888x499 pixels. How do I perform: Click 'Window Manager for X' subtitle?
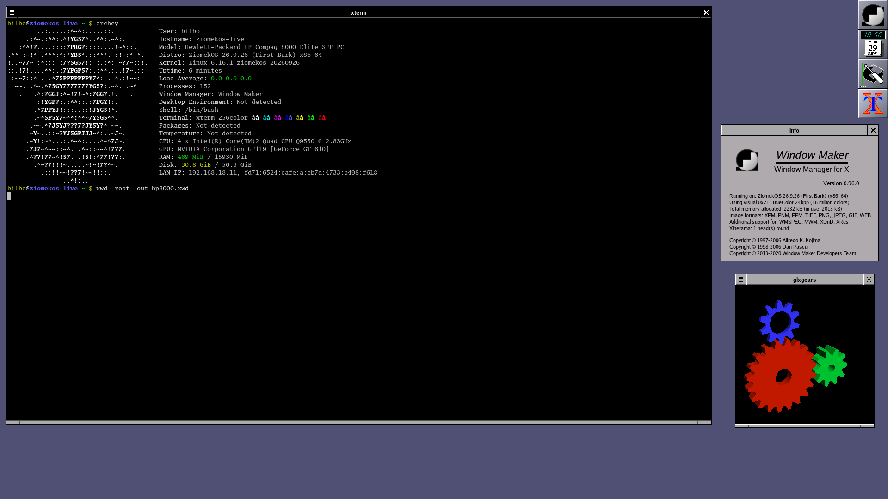[812, 170]
